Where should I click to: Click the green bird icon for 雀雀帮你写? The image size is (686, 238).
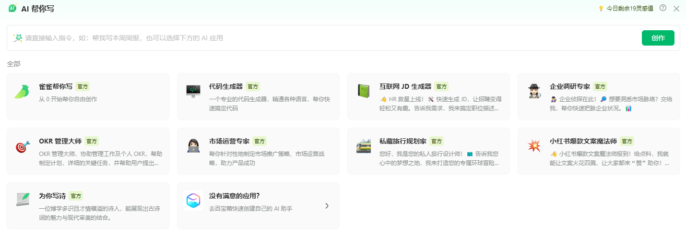pyautogui.click(x=22, y=91)
